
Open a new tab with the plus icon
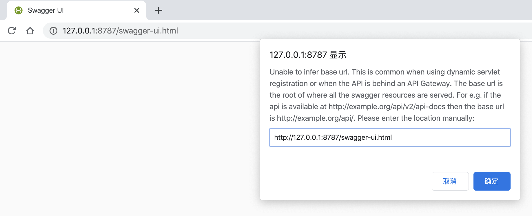point(159,11)
